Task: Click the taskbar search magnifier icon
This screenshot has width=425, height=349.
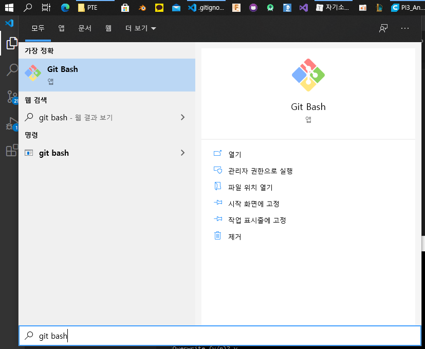Action: pyautogui.click(x=27, y=8)
